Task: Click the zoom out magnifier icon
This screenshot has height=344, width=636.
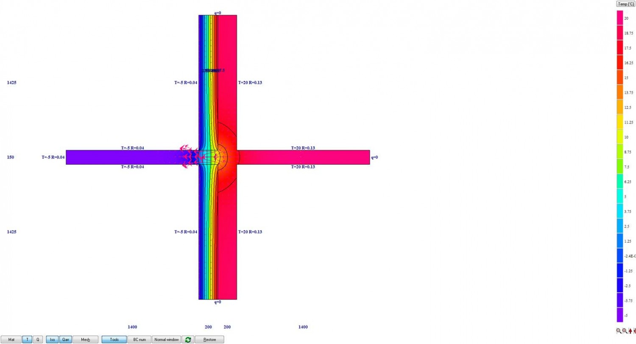Action: (619, 331)
